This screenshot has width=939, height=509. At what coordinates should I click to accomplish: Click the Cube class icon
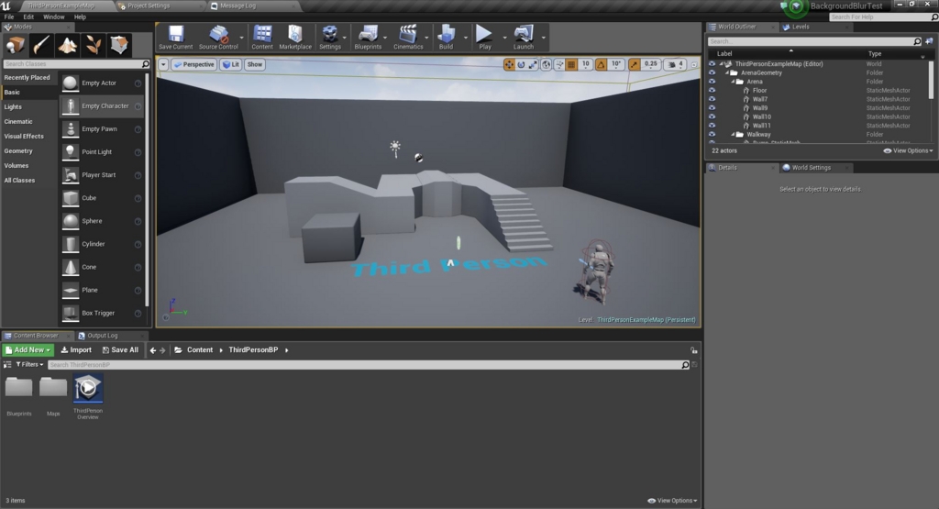click(70, 198)
